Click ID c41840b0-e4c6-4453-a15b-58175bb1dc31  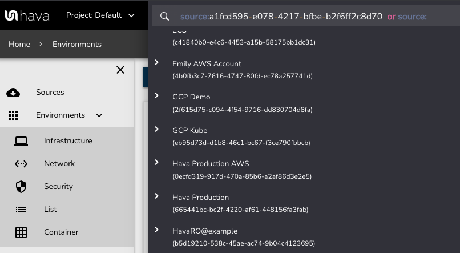coord(244,42)
